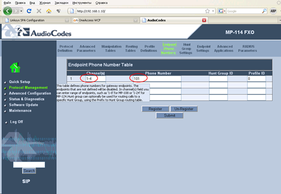Open the address bar history dropdown
Screen dimensions: 281x194
click(213, 11)
